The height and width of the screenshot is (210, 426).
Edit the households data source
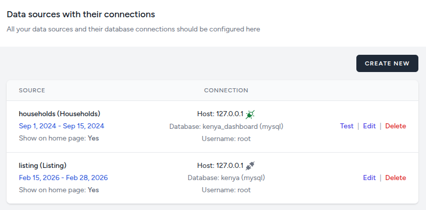point(370,126)
